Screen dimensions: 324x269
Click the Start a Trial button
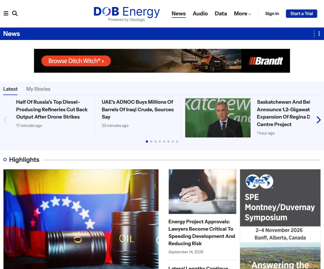click(x=302, y=14)
